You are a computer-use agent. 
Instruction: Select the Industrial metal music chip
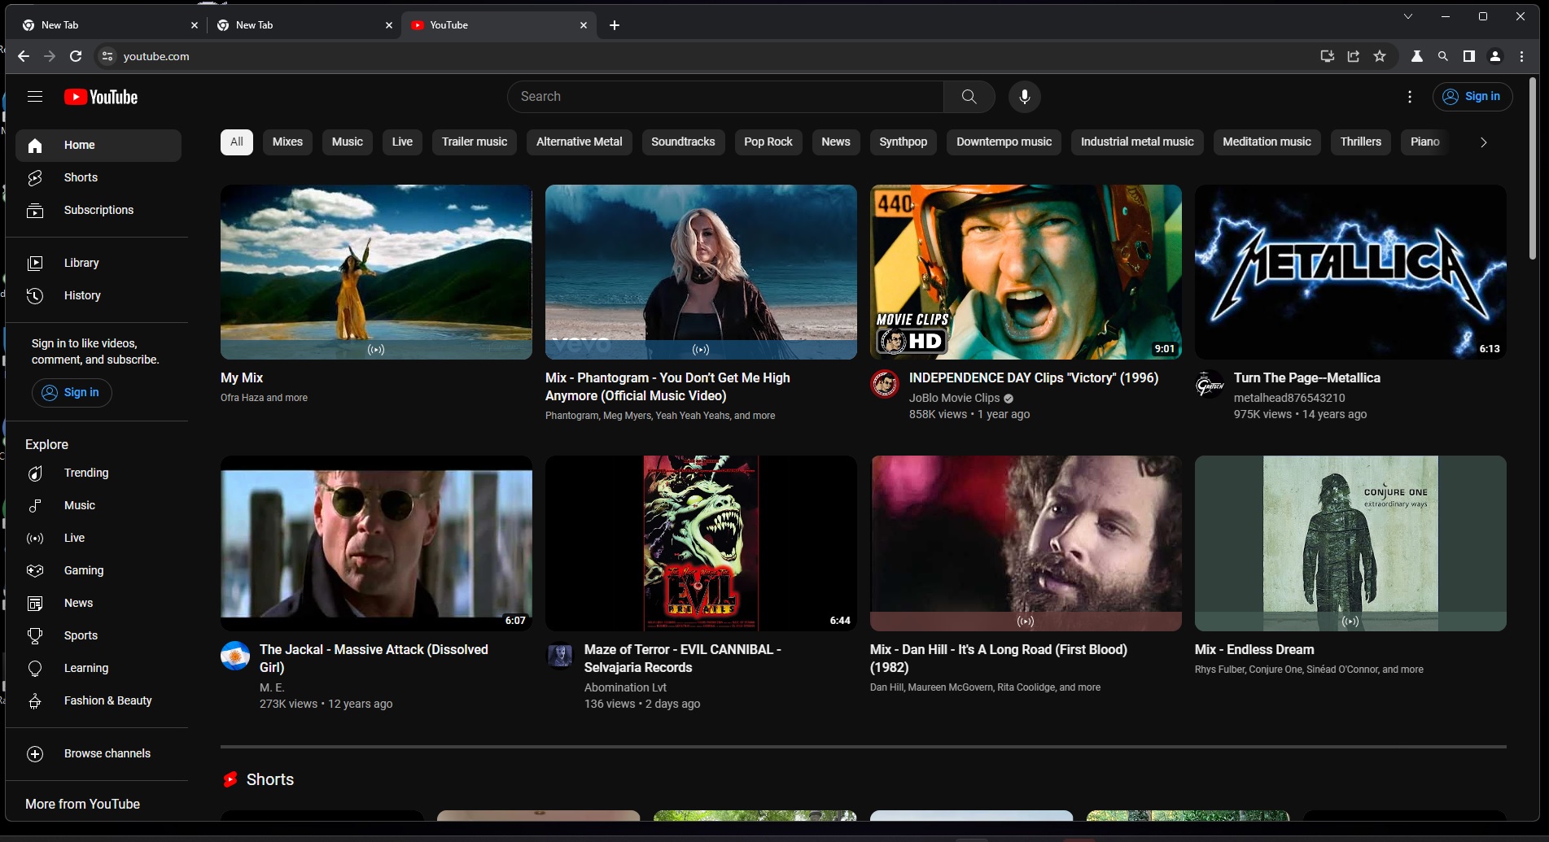[x=1137, y=142]
